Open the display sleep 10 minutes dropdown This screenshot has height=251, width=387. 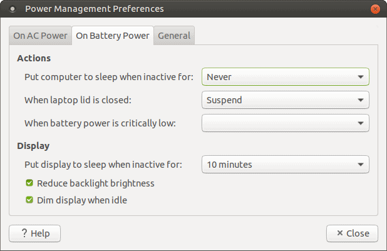click(286, 165)
